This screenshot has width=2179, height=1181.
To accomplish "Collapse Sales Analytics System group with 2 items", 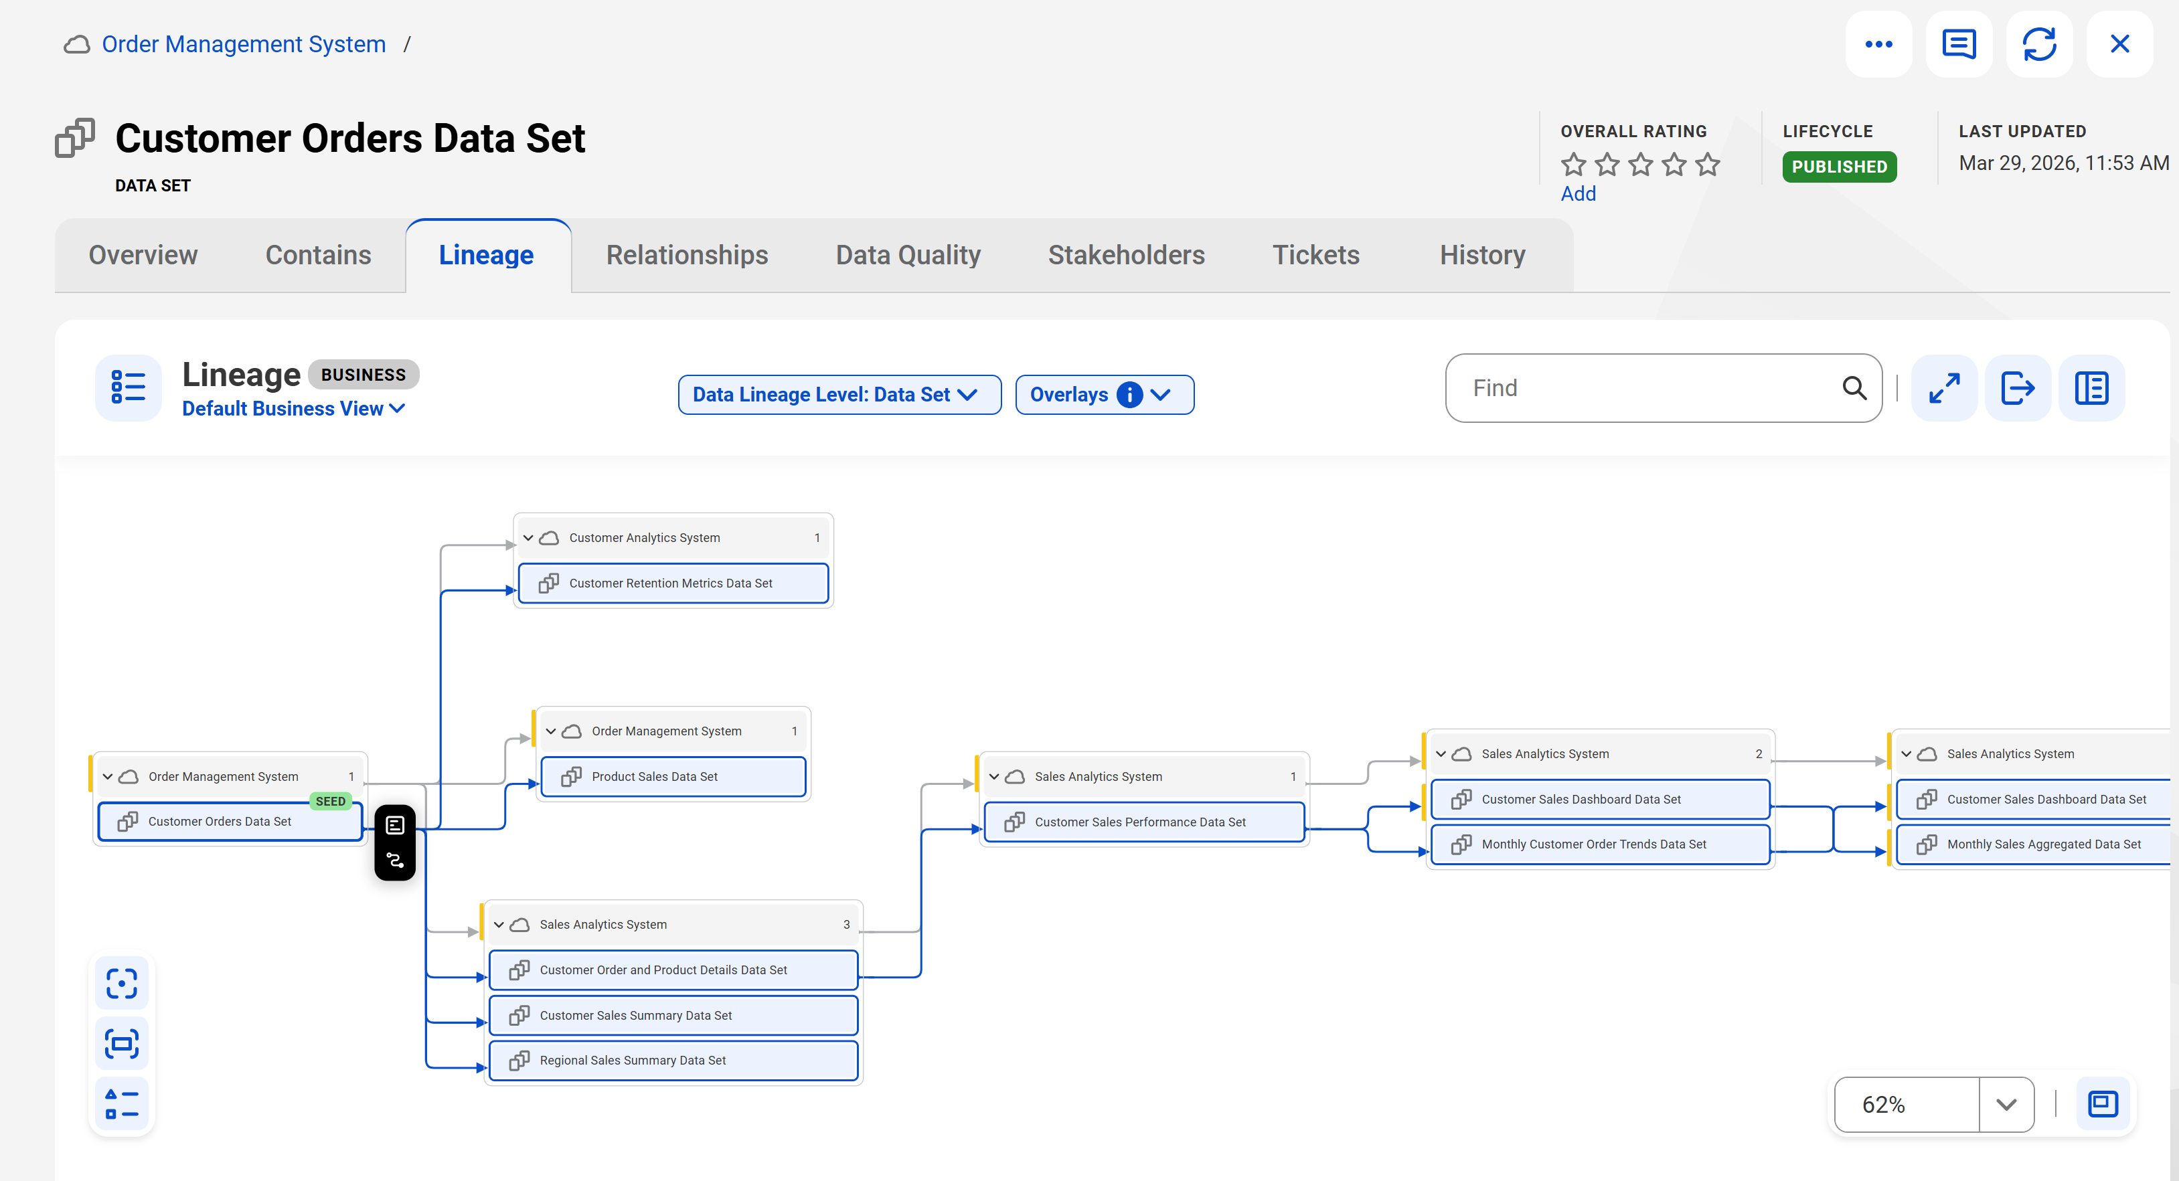I will point(1441,754).
